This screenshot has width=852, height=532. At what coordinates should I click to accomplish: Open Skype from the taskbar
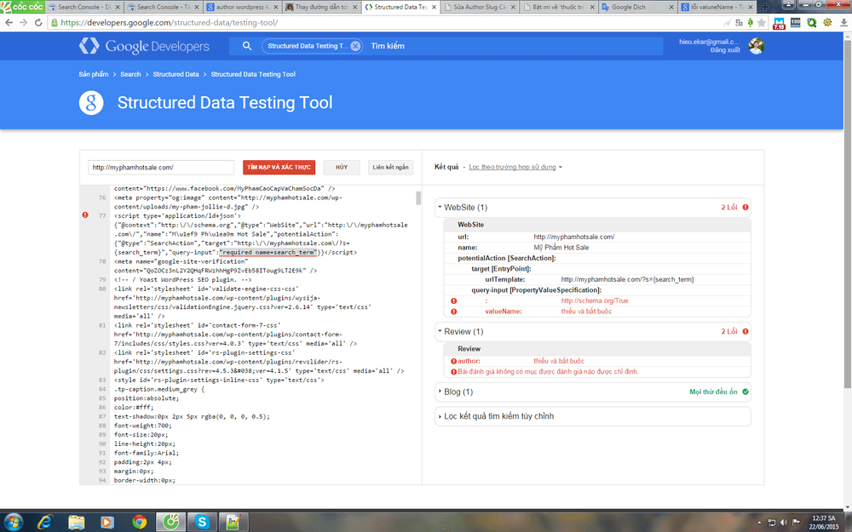[x=202, y=523]
